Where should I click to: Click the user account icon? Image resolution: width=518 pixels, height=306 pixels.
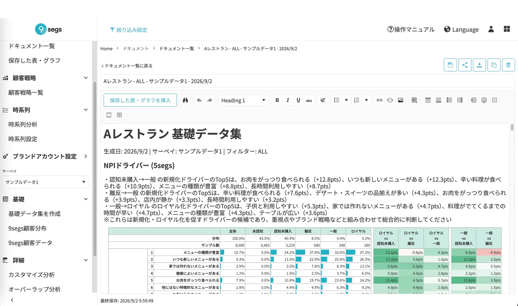click(x=491, y=29)
